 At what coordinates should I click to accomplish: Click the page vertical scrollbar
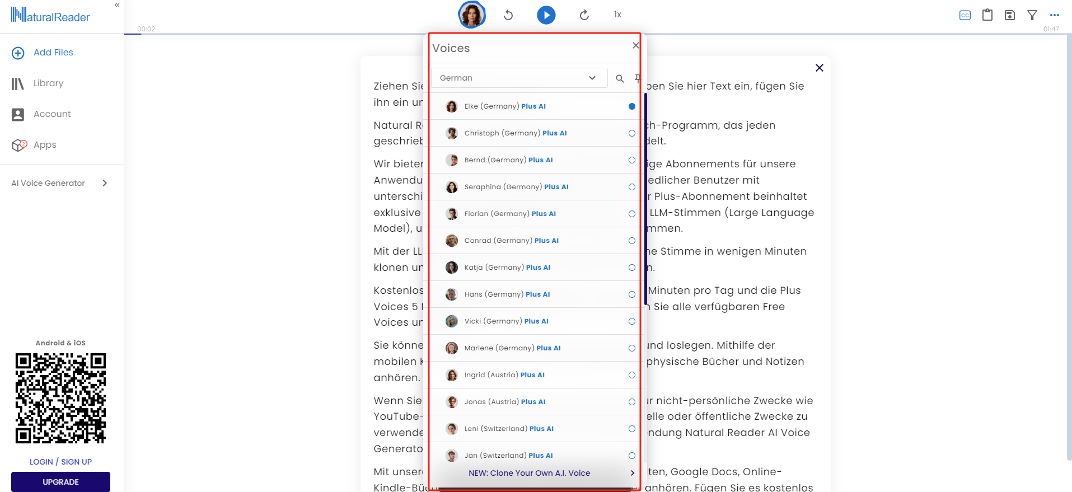1069,246
